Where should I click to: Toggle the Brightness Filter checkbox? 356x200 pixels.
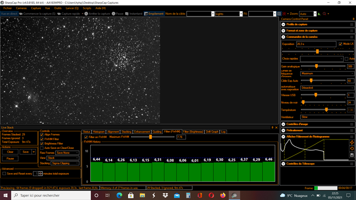(x=42, y=144)
